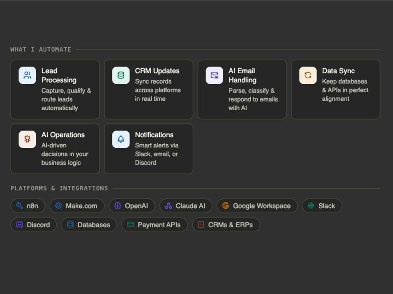Viewport: 393px width, 294px height.
Task: Select the Data Sync card heading
Action: click(x=338, y=71)
